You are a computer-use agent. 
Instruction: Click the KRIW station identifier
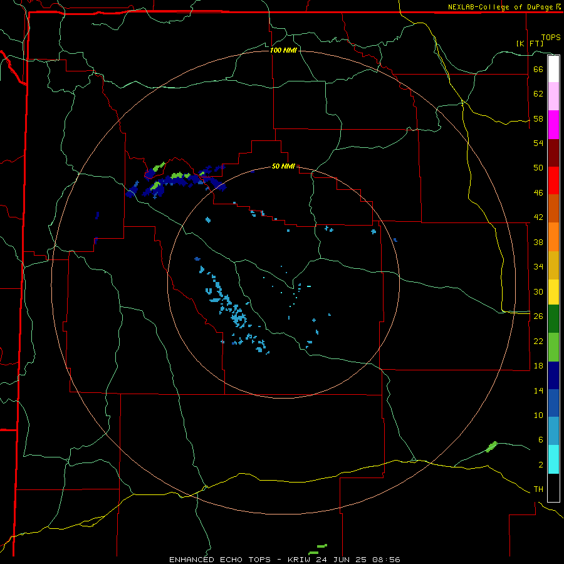pyautogui.click(x=300, y=560)
